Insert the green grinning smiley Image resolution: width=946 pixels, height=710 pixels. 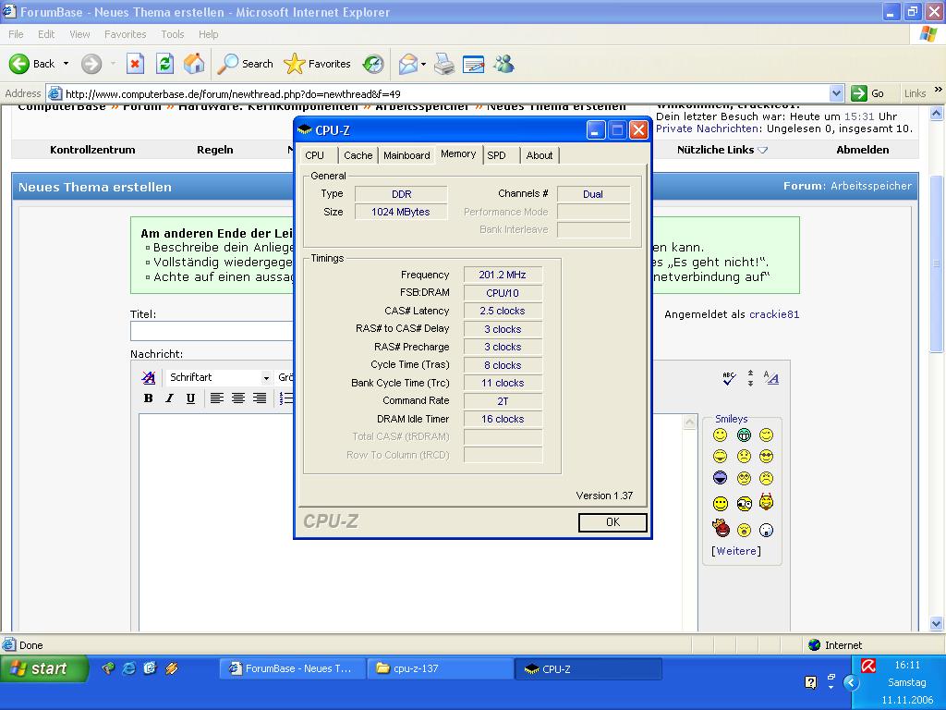pos(744,435)
